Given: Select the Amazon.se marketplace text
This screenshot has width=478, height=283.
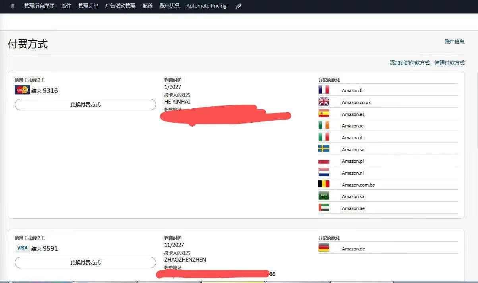Looking at the screenshot, I should coord(353,150).
